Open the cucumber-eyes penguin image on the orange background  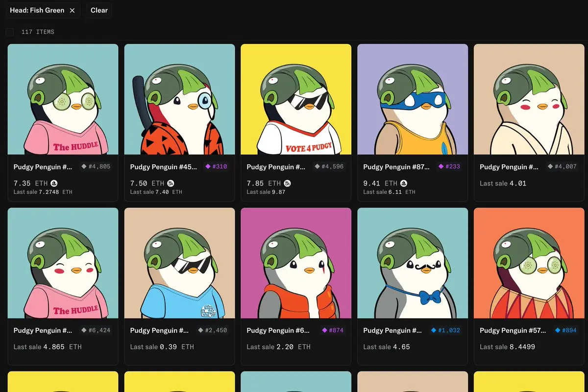click(529, 263)
